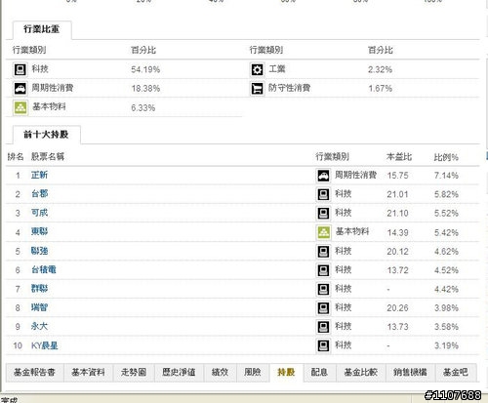Select the active 持股 tab
488x403 pixels.
click(x=286, y=373)
